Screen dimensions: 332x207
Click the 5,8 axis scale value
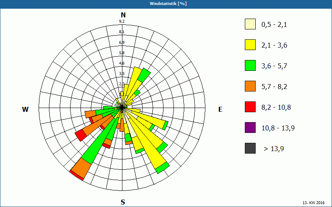click(122, 53)
